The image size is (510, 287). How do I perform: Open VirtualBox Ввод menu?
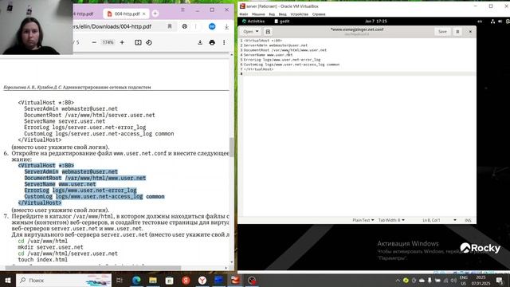(x=283, y=14)
